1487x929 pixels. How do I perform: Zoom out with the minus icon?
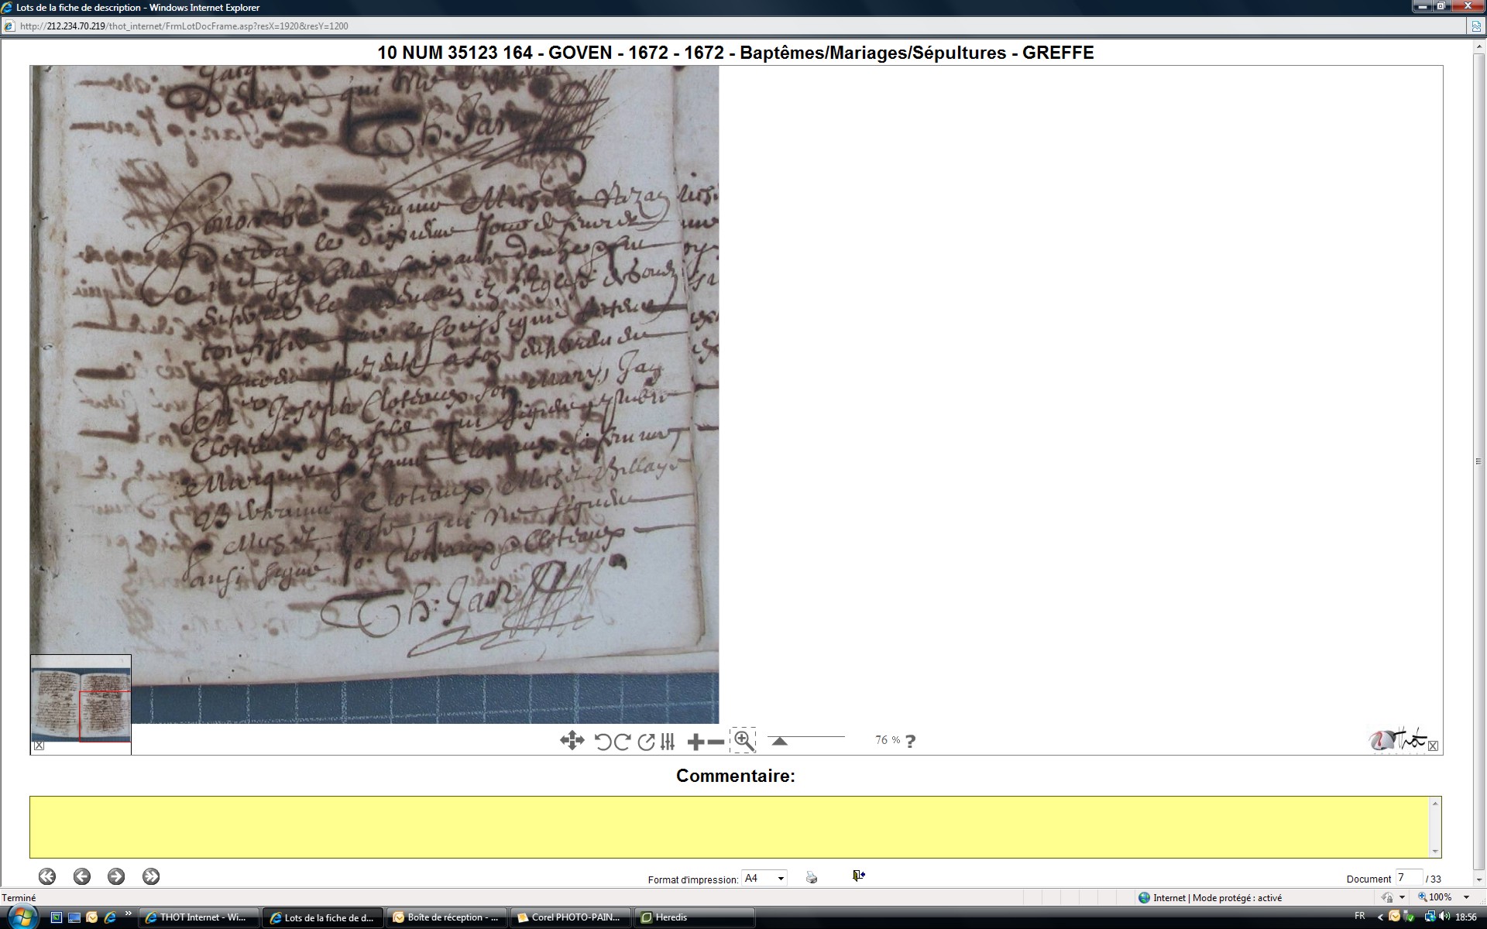(x=716, y=742)
